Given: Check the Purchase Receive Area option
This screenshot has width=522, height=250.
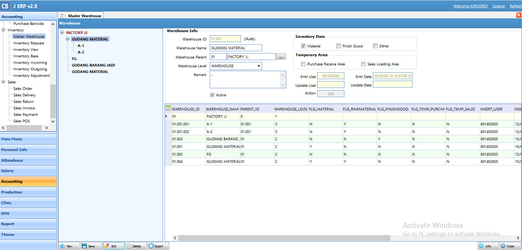Looking at the screenshot, I should pyautogui.click(x=303, y=64).
